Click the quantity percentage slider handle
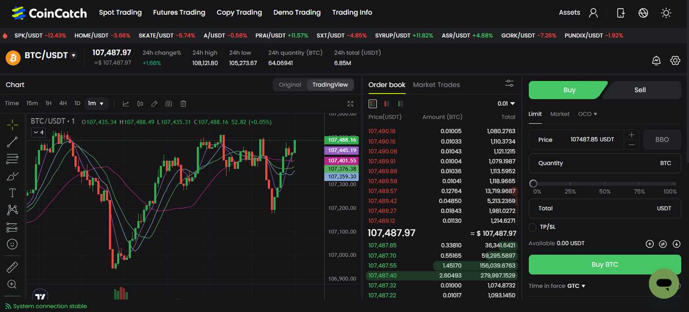 tap(533, 184)
